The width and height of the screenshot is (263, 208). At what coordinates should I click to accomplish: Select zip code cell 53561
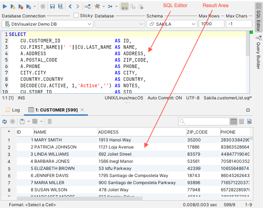tap(203, 161)
